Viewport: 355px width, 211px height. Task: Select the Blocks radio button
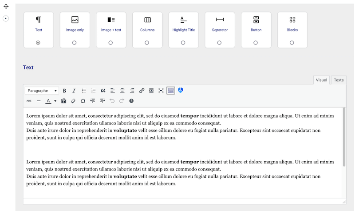pyautogui.click(x=292, y=43)
